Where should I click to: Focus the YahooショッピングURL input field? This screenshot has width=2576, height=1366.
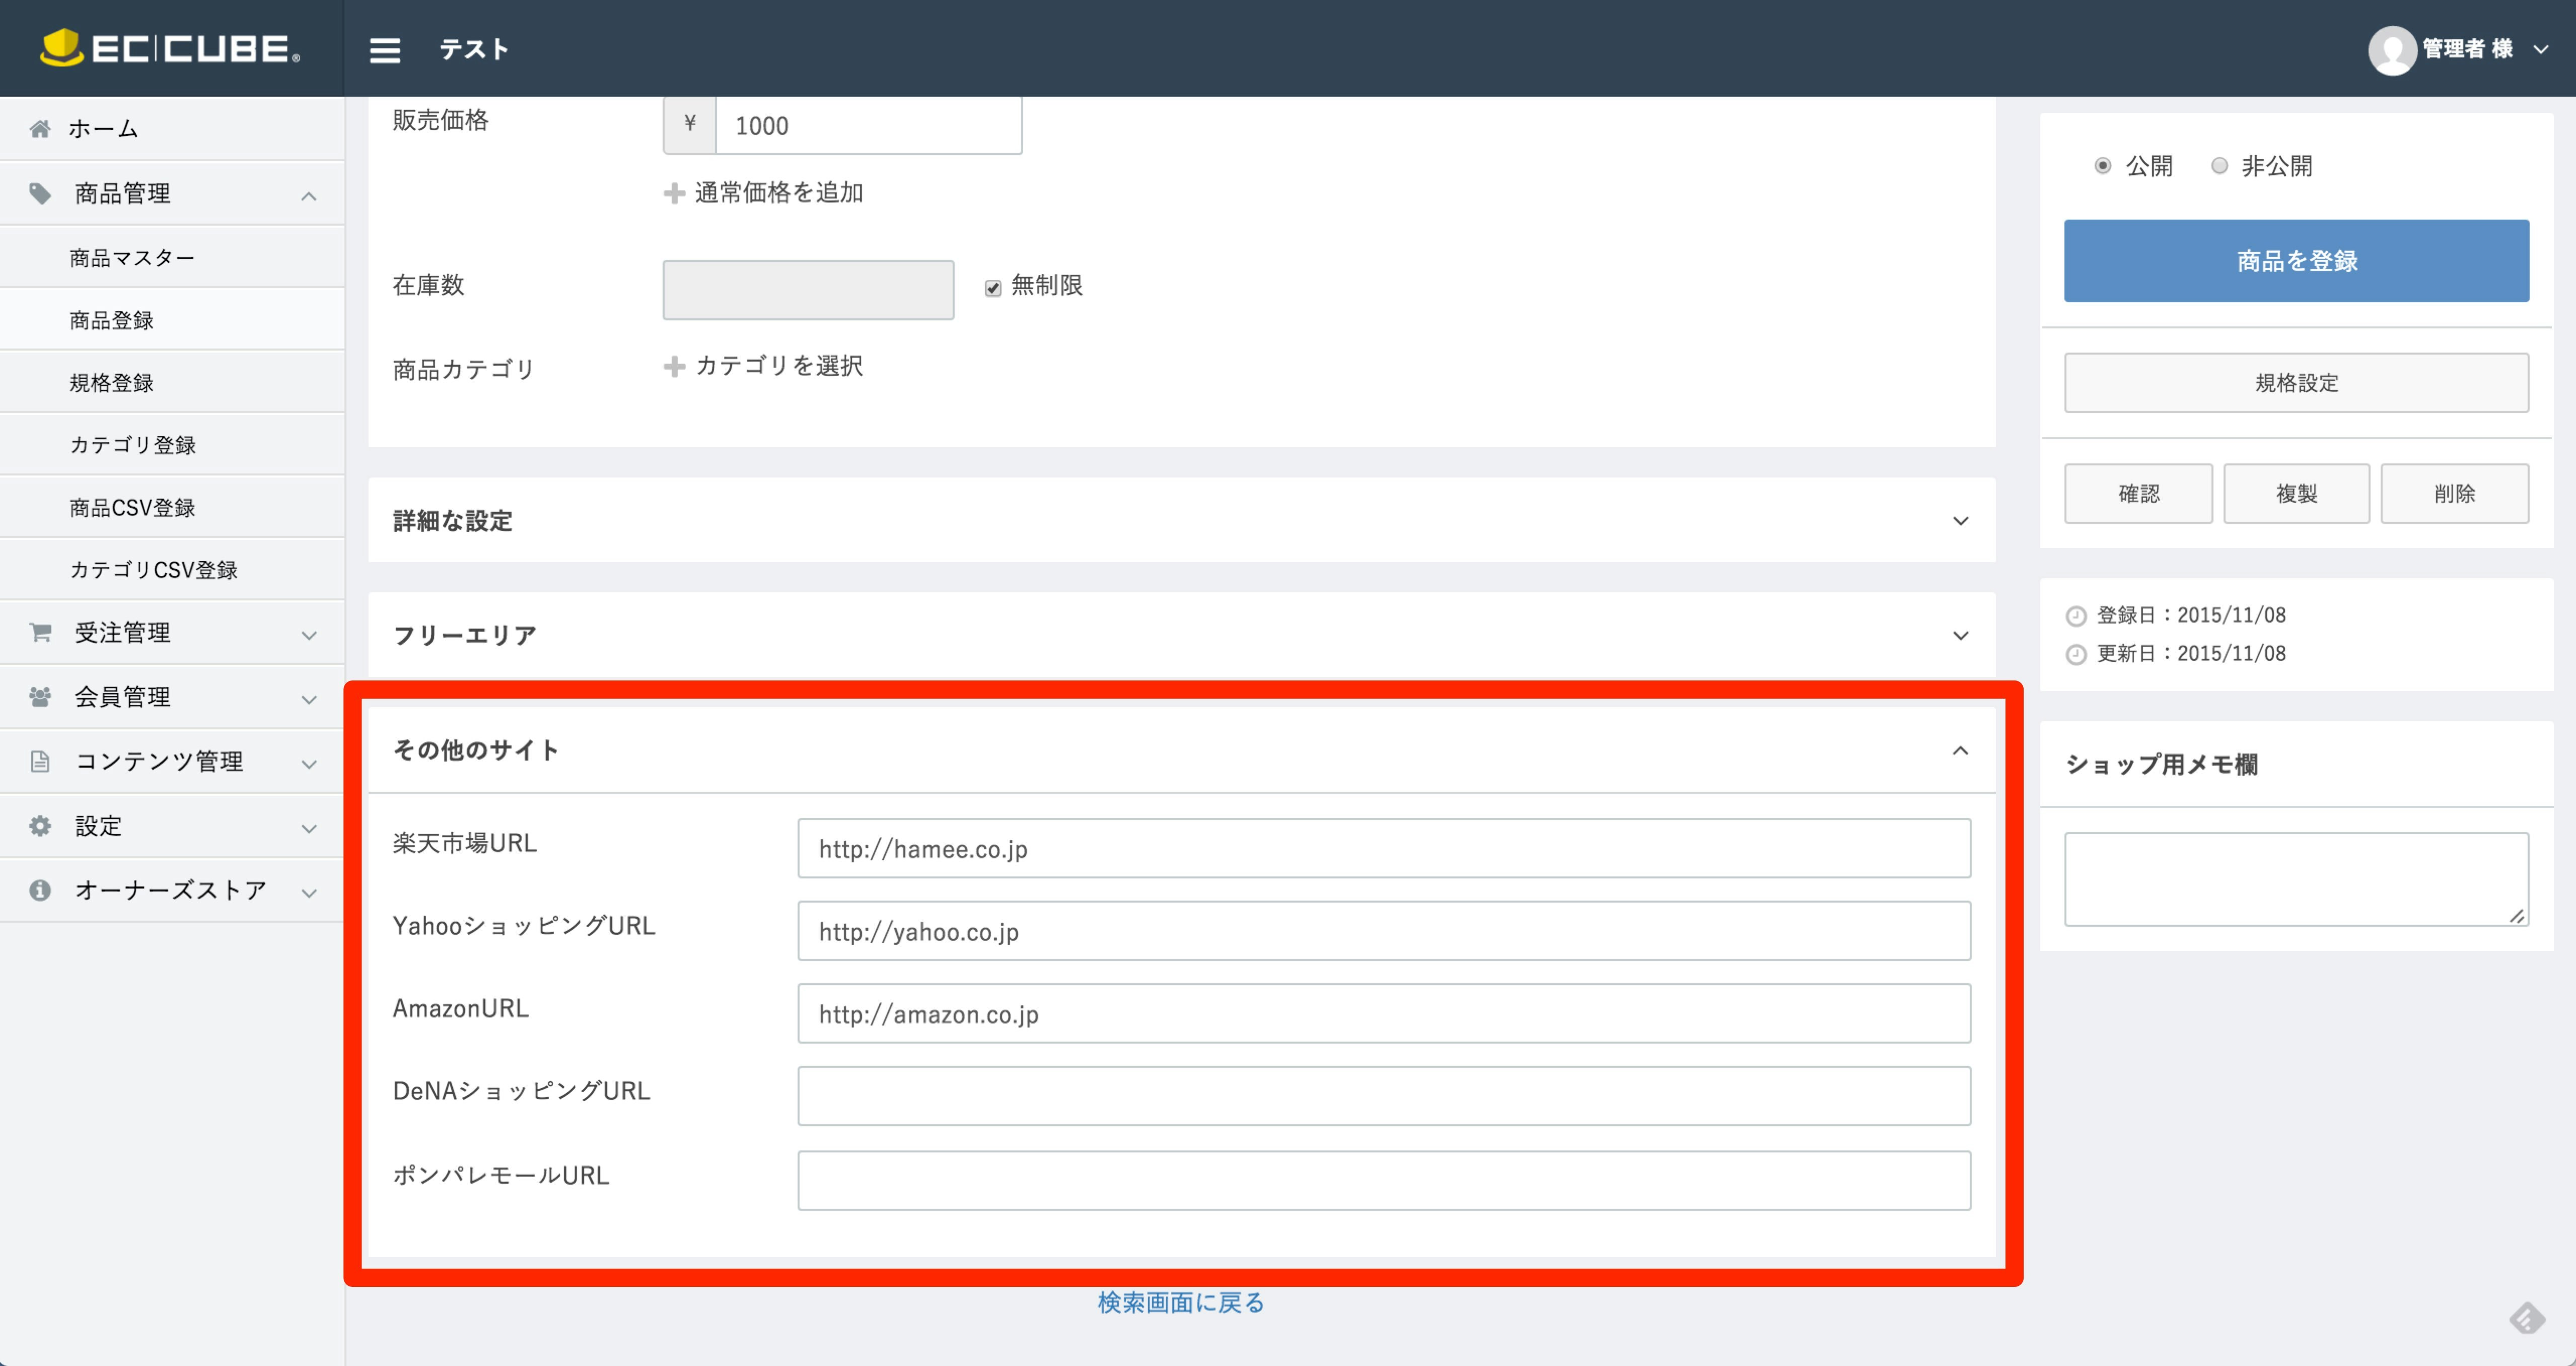pyautogui.click(x=1384, y=931)
